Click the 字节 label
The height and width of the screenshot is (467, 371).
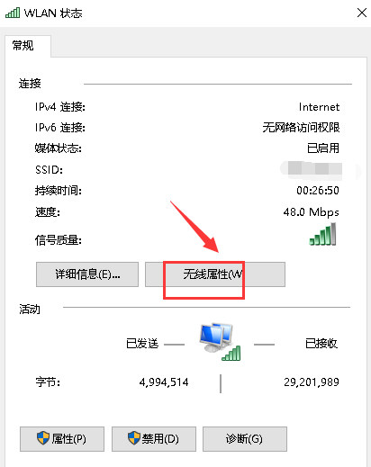pos(48,382)
